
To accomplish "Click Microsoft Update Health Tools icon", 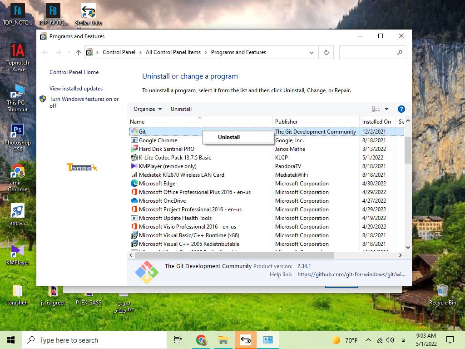I will point(134,218).
